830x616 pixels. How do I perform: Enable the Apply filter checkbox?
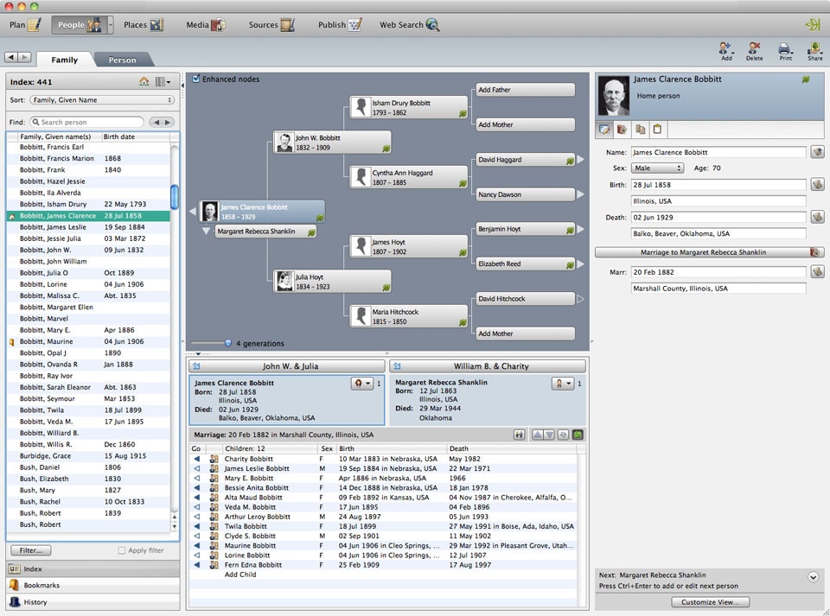(x=122, y=550)
